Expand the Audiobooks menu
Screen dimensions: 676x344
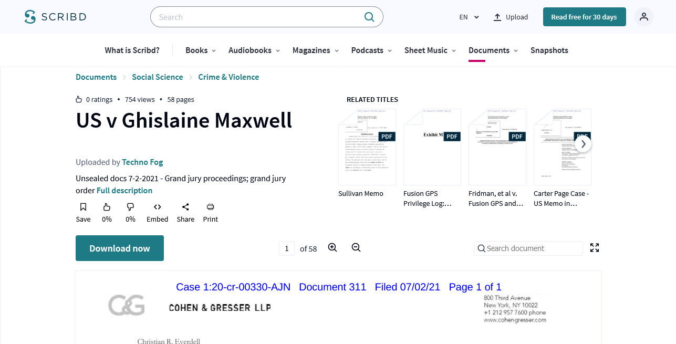(254, 50)
